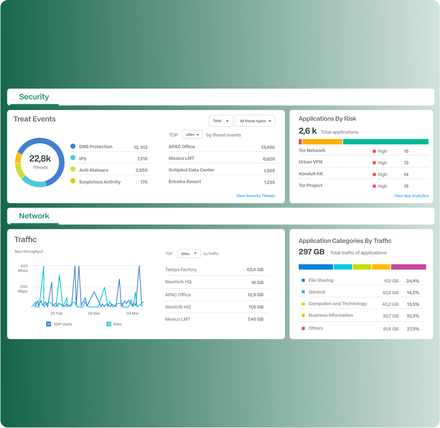Screen dimensions: 440x428
Task: Click the File Sharing blue legend square
Action: pos(303,280)
